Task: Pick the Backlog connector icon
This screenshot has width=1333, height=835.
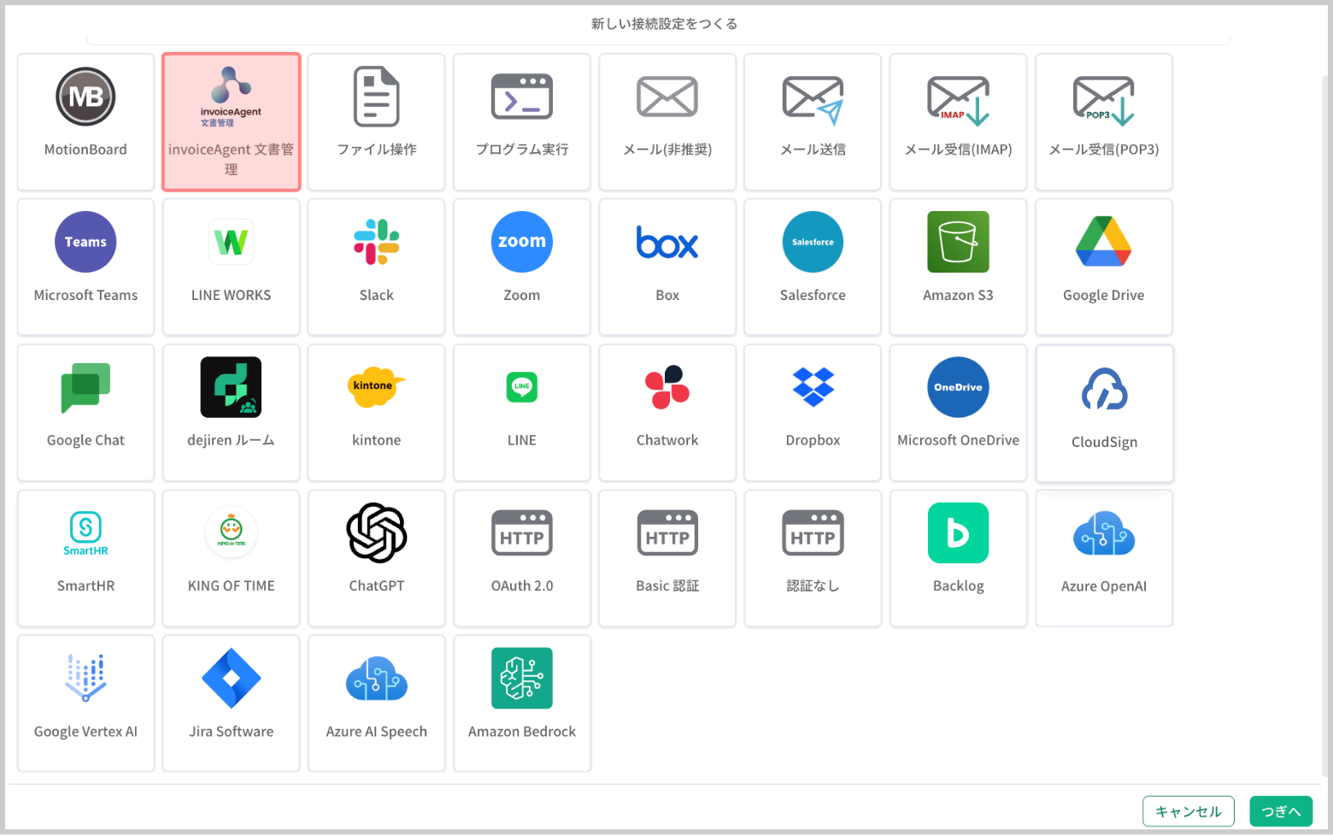Action: 958,532
